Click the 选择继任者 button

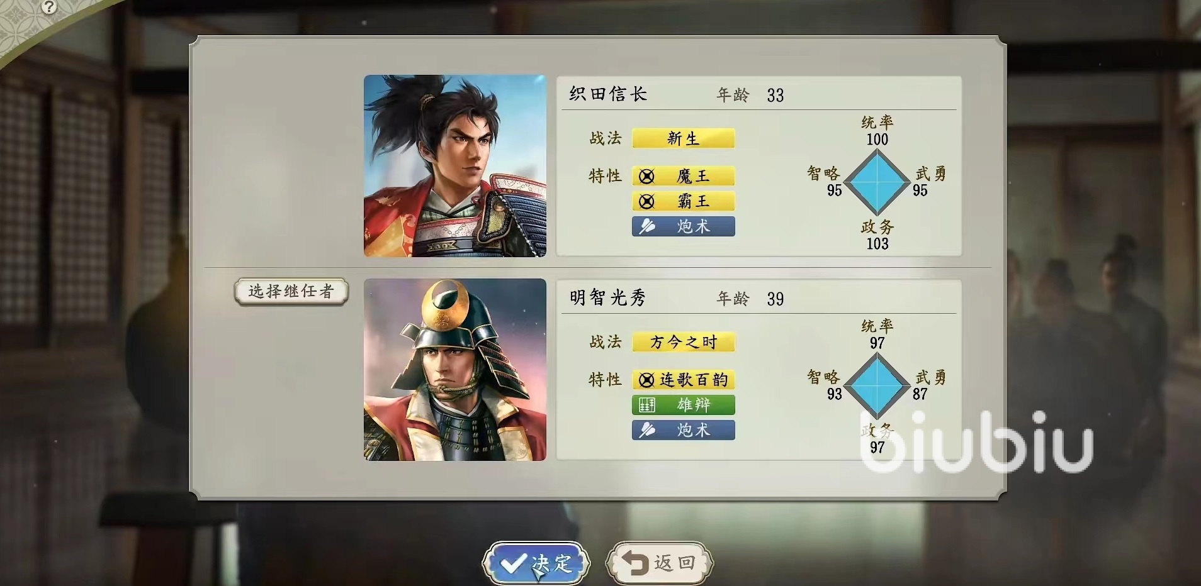tap(291, 292)
